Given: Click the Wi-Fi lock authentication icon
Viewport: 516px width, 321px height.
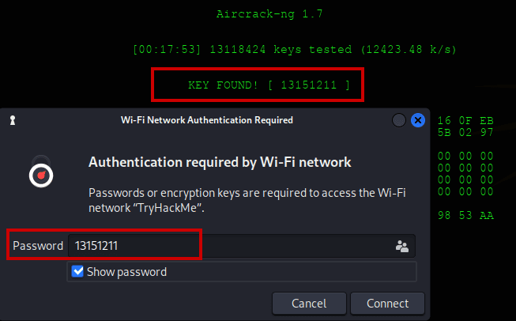Looking at the screenshot, I should [41, 168].
